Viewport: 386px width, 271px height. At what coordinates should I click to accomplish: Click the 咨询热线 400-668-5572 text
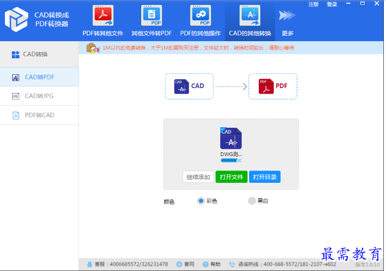287,265
